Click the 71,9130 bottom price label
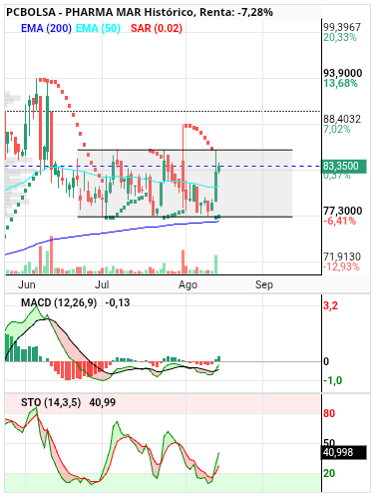 342,256
